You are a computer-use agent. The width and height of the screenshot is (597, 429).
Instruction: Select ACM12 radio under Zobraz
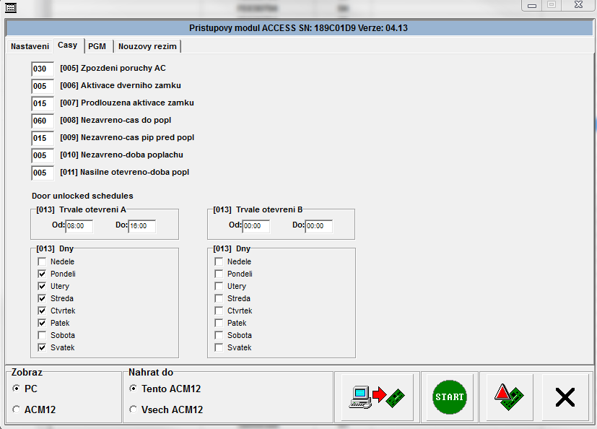point(17,409)
